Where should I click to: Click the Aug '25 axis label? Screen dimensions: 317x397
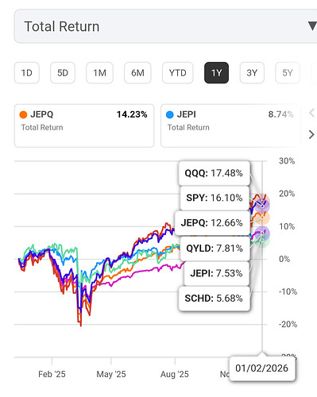(175, 374)
